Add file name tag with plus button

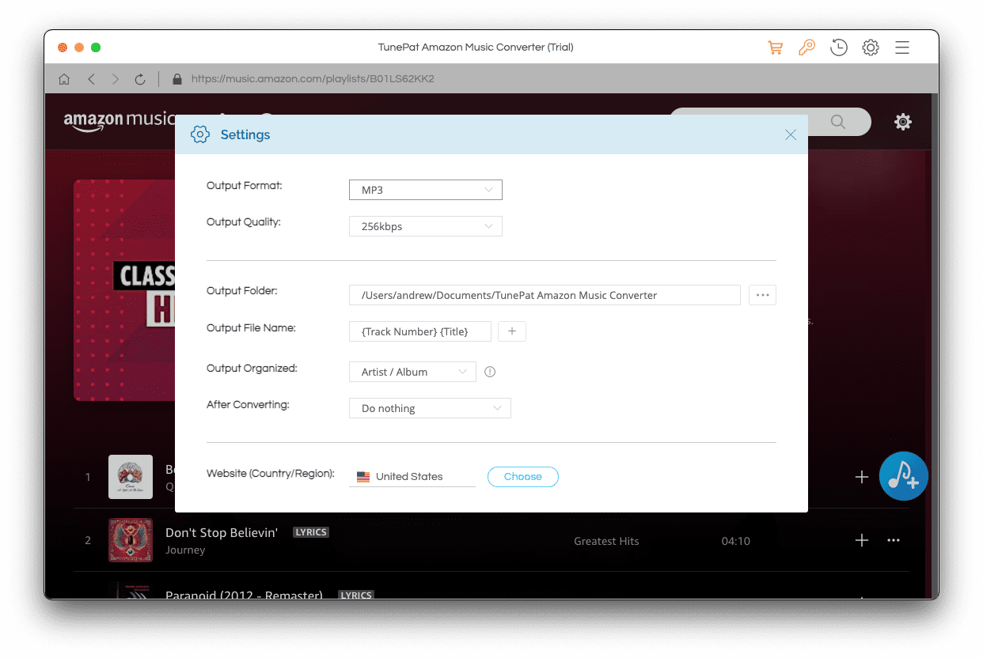click(512, 331)
